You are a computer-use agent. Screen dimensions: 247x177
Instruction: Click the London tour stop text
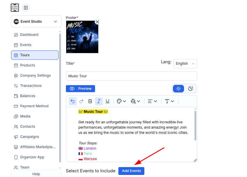pyautogui.click(x=90, y=148)
